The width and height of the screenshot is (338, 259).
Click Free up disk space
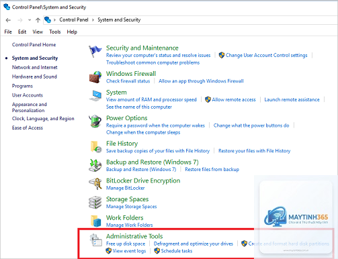click(x=126, y=244)
